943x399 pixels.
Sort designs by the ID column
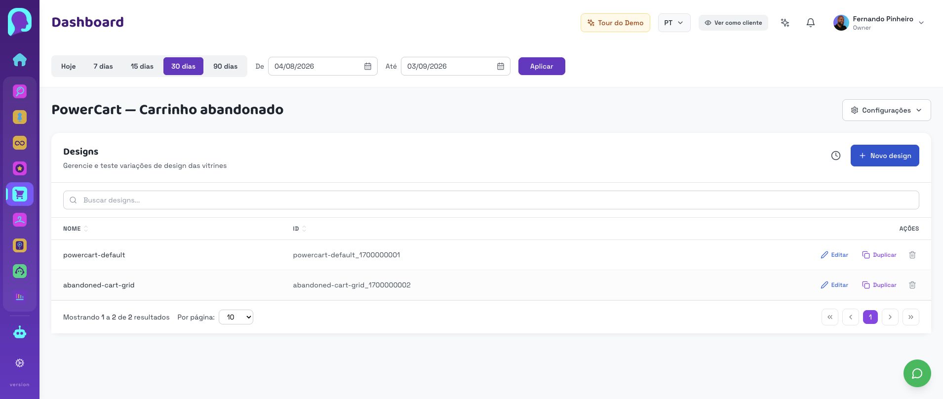point(300,229)
